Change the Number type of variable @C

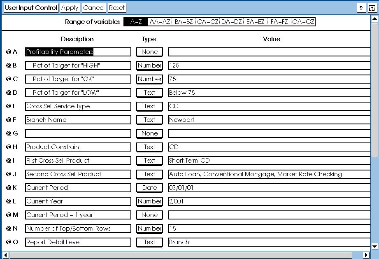tap(150, 79)
